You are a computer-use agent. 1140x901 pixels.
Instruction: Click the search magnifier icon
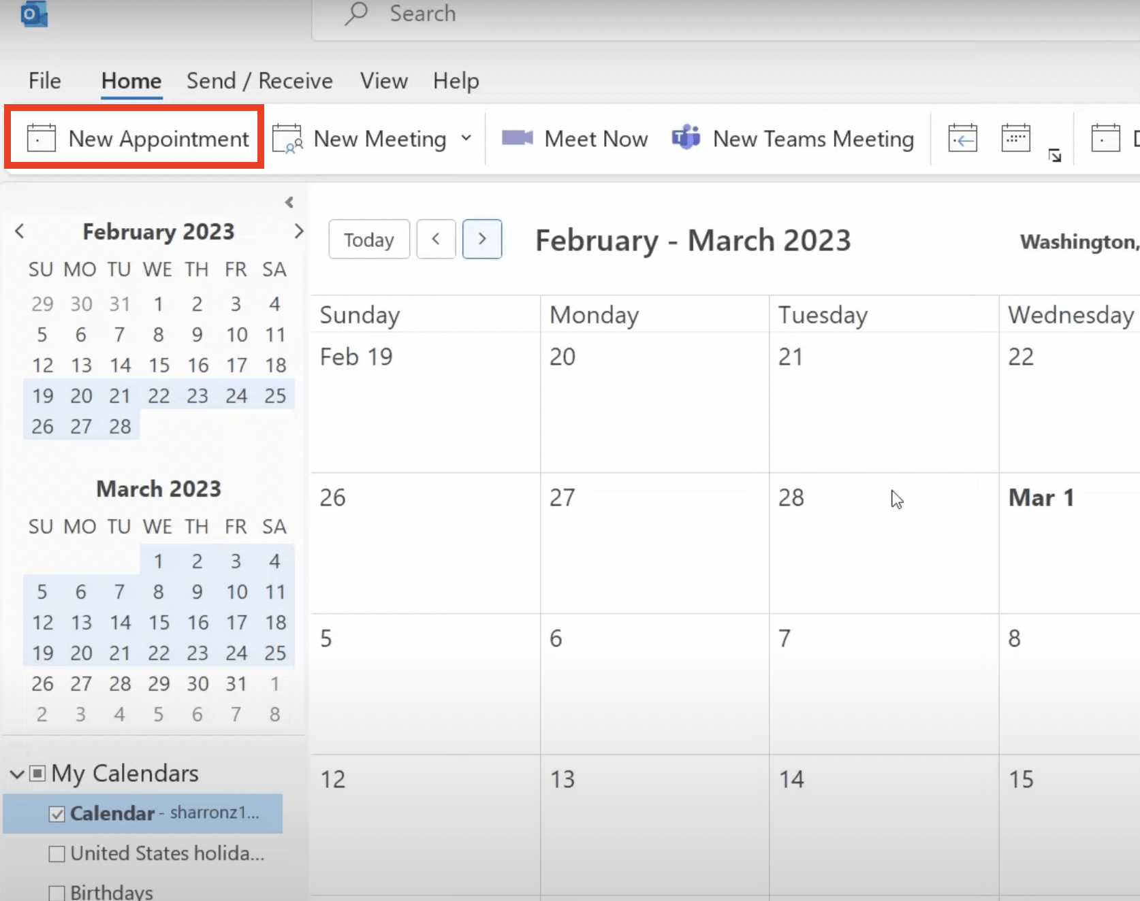[355, 14]
